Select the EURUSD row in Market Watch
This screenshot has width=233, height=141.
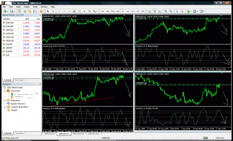pos(22,23)
